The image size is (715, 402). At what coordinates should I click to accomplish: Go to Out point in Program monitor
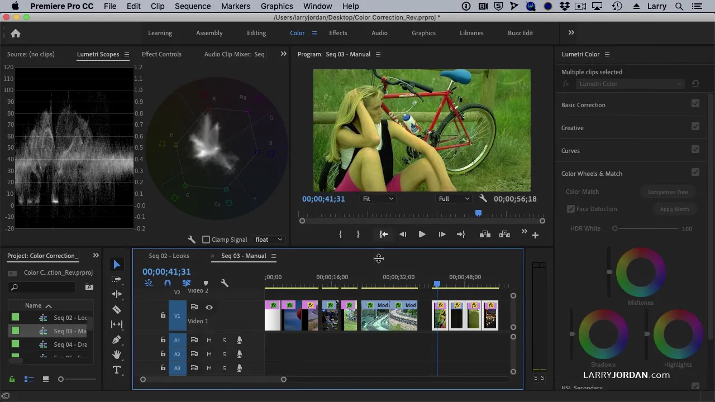tap(461, 234)
